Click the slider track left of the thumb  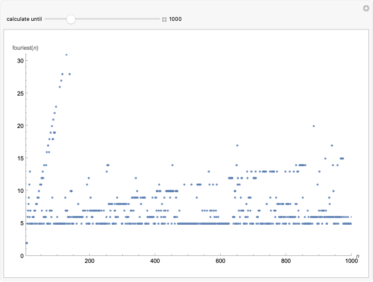(x=55, y=19)
